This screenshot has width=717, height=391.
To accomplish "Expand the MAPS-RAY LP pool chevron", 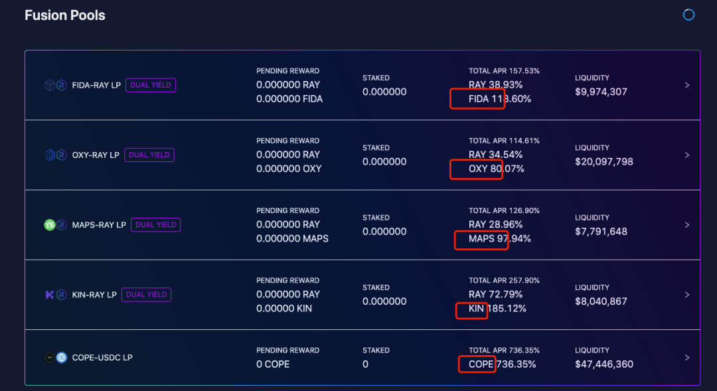I will [x=687, y=225].
